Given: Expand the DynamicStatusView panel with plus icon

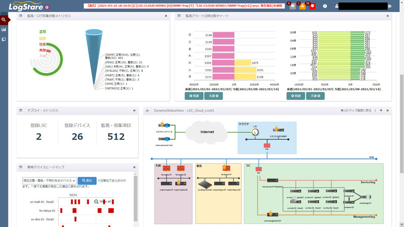Looking at the screenshot, I should coord(381,110).
